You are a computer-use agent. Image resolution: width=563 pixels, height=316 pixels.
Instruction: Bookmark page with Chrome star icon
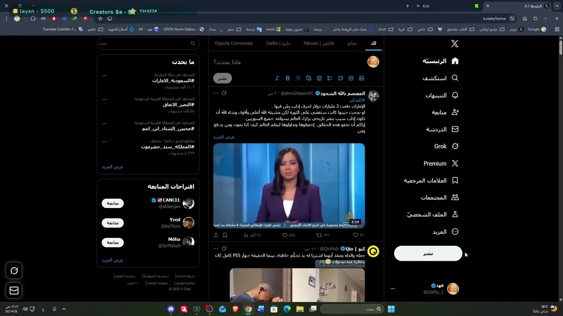pyautogui.click(x=100, y=18)
